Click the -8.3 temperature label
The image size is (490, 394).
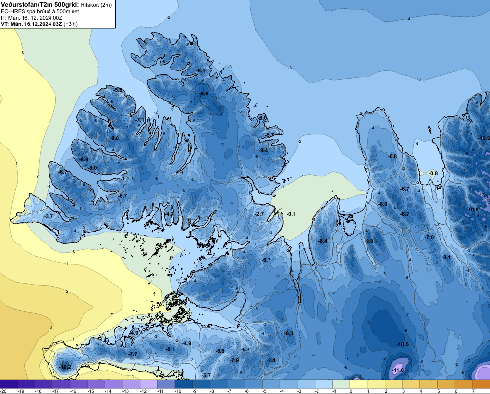289,333
